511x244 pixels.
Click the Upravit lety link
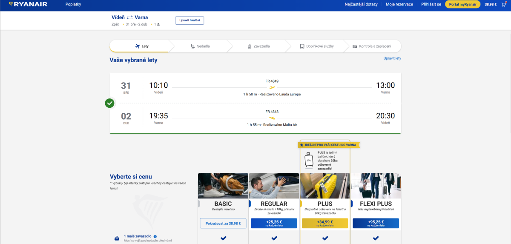pos(392,58)
